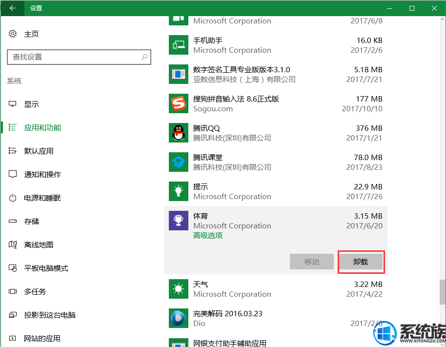This screenshot has width=446, height=347.
Task: Select 网银支付助手辅助应用 entry
Action: [x=276, y=343]
